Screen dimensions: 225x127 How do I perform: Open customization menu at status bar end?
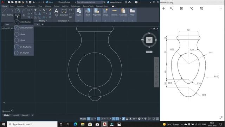coord(157,119)
